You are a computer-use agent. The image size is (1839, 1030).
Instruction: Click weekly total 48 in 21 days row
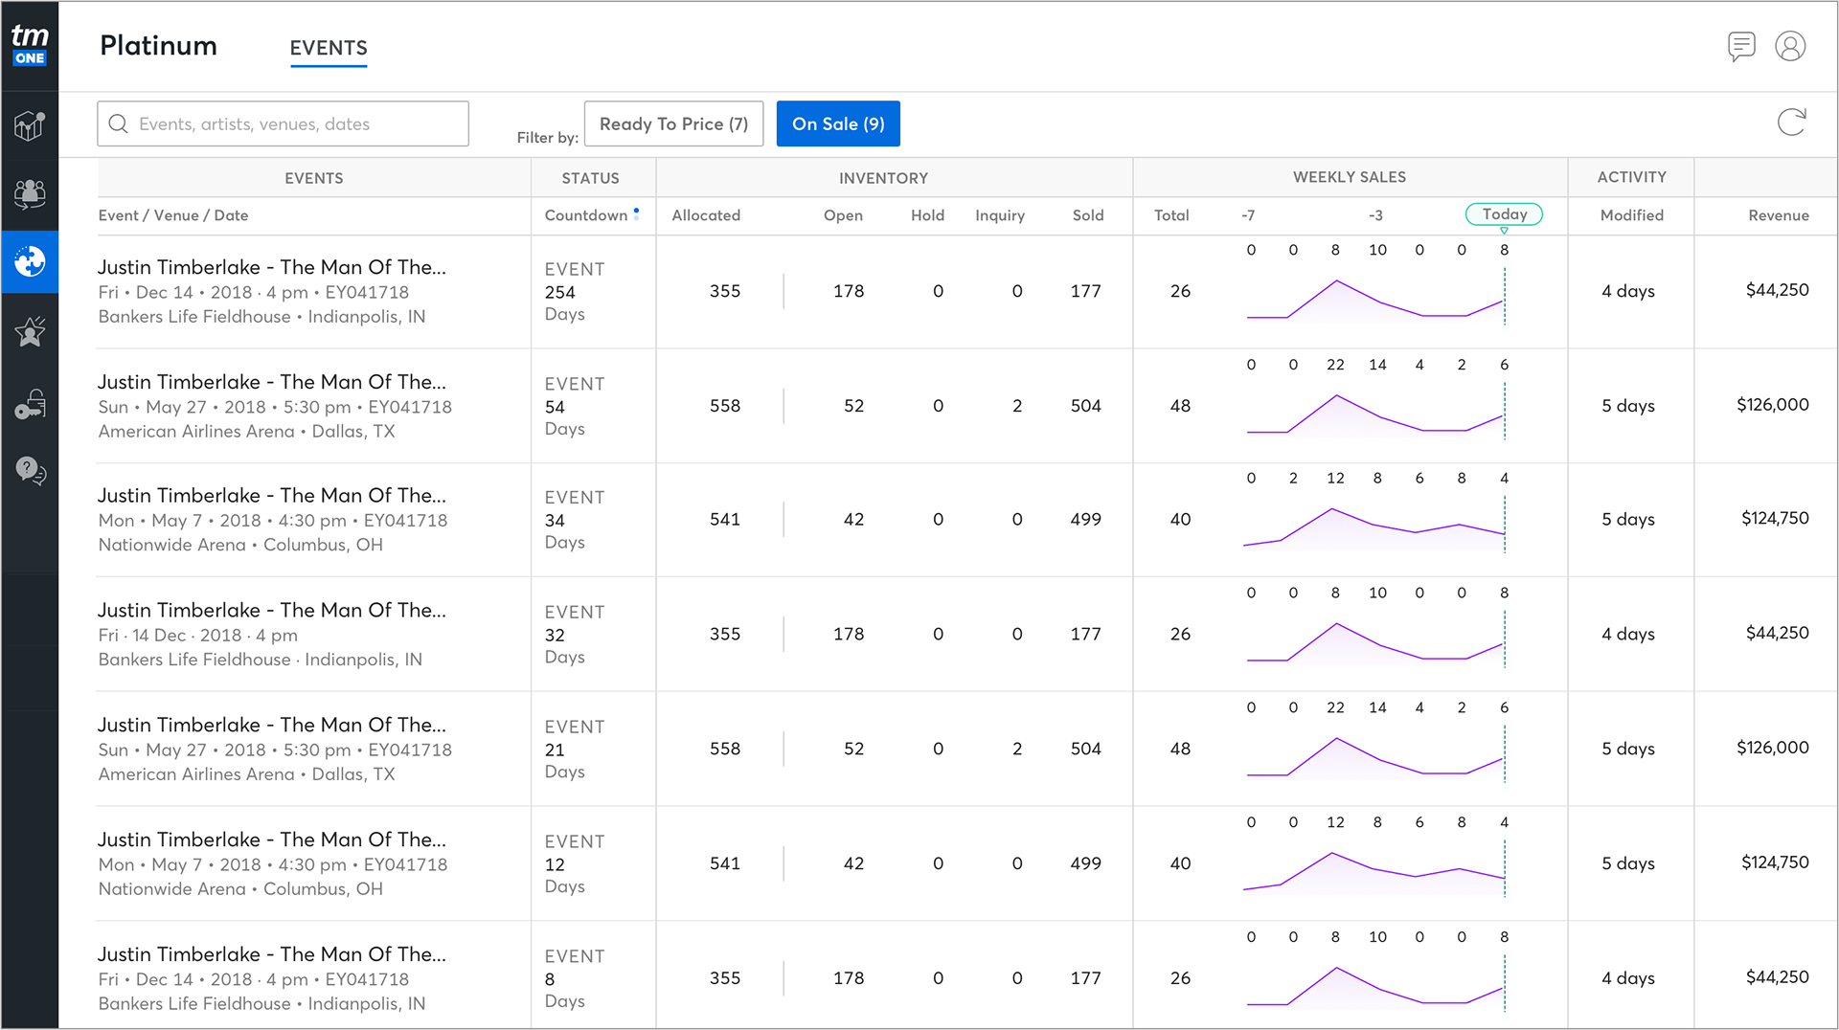pos(1180,750)
